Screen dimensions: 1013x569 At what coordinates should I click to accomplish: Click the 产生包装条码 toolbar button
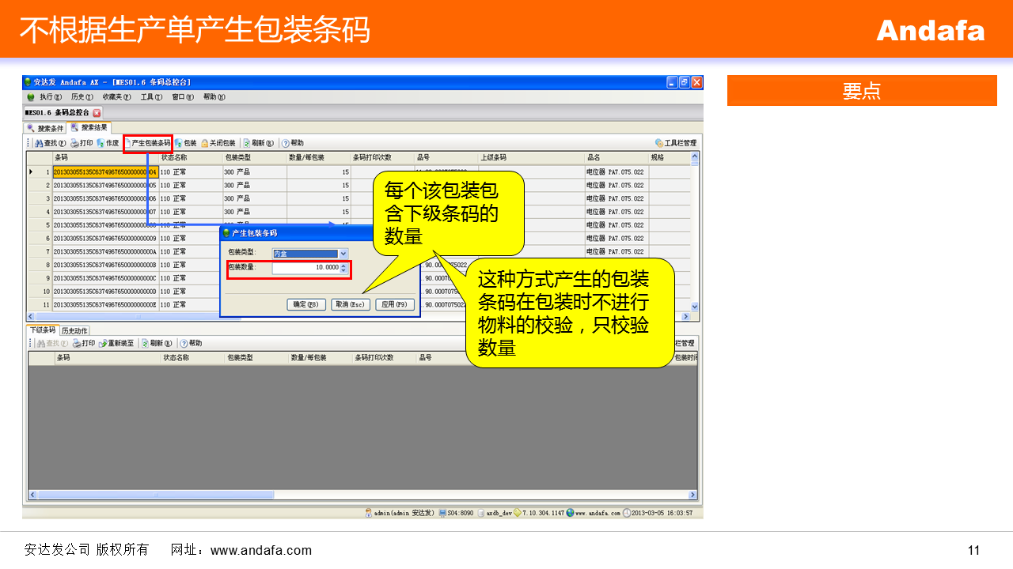pyautogui.click(x=148, y=143)
